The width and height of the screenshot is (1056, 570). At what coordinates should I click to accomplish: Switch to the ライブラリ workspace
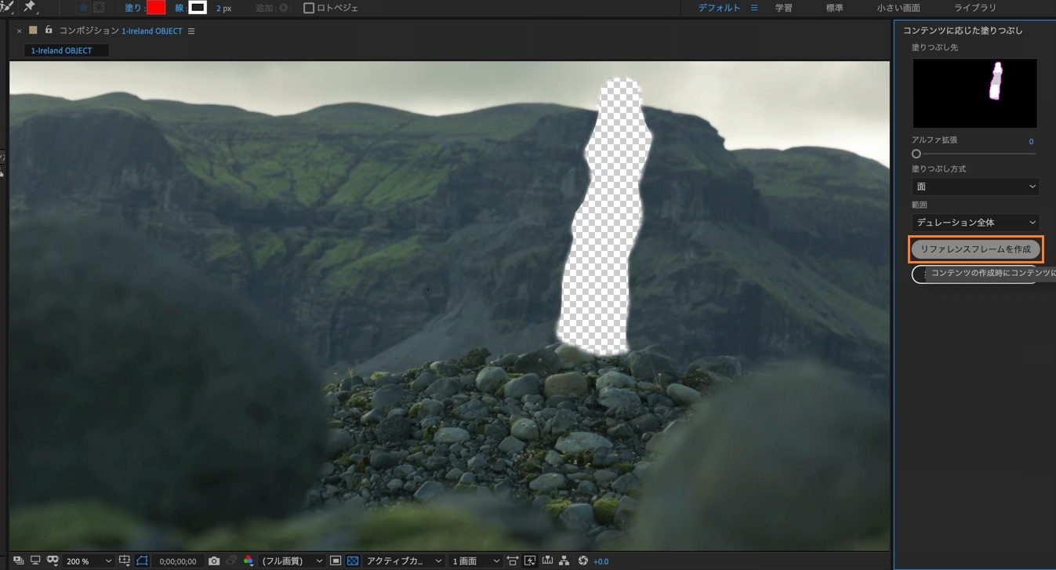(975, 8)
